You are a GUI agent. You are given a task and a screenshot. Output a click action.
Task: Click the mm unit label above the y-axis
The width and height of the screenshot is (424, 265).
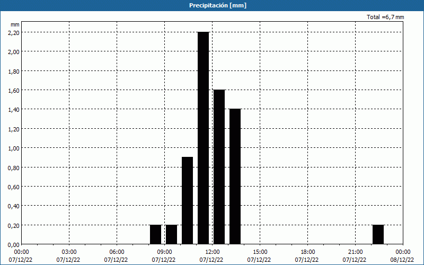coord(15,24)
